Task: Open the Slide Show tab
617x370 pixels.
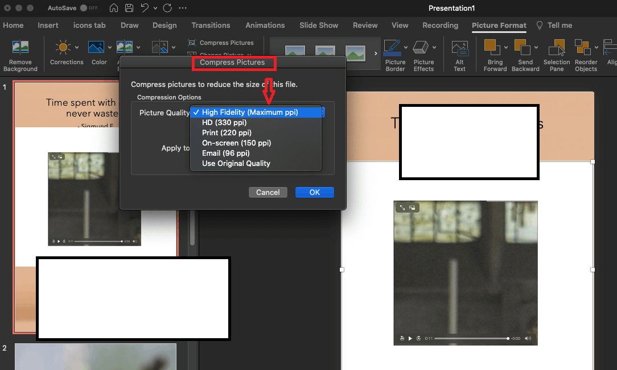Action: coord(319,25)
